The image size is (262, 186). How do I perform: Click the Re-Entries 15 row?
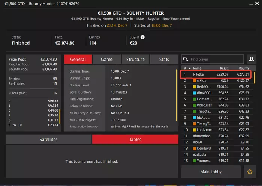pos(33,83)
